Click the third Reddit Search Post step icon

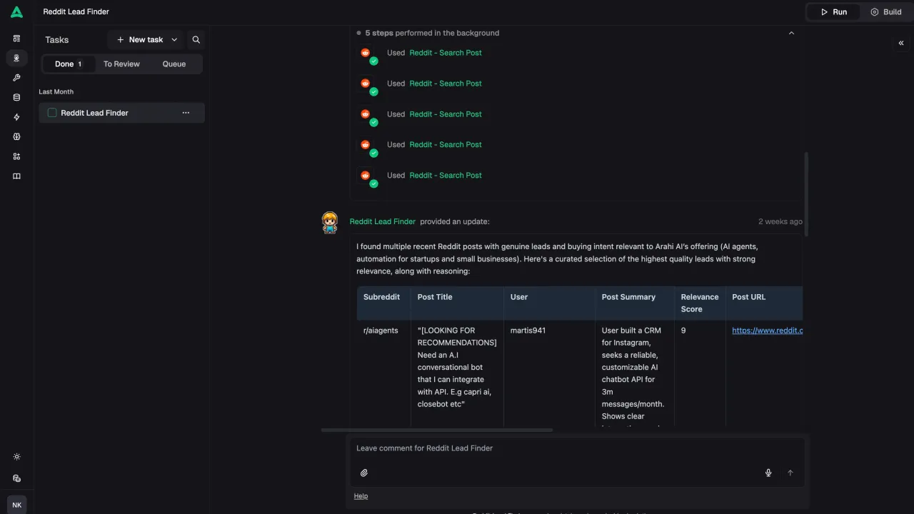tap(367, 116)
